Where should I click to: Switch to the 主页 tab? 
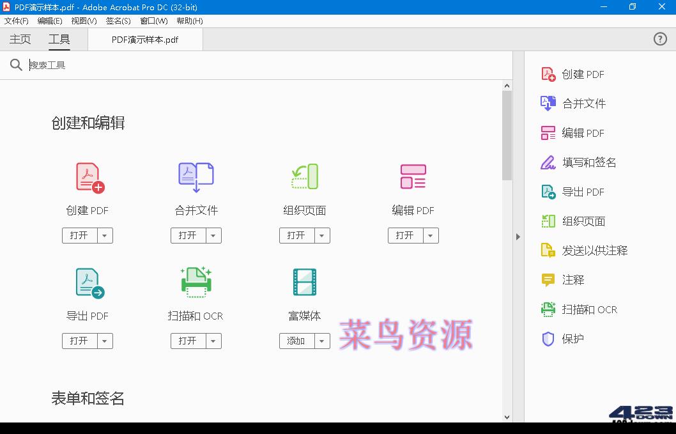[x=19, y=38]
